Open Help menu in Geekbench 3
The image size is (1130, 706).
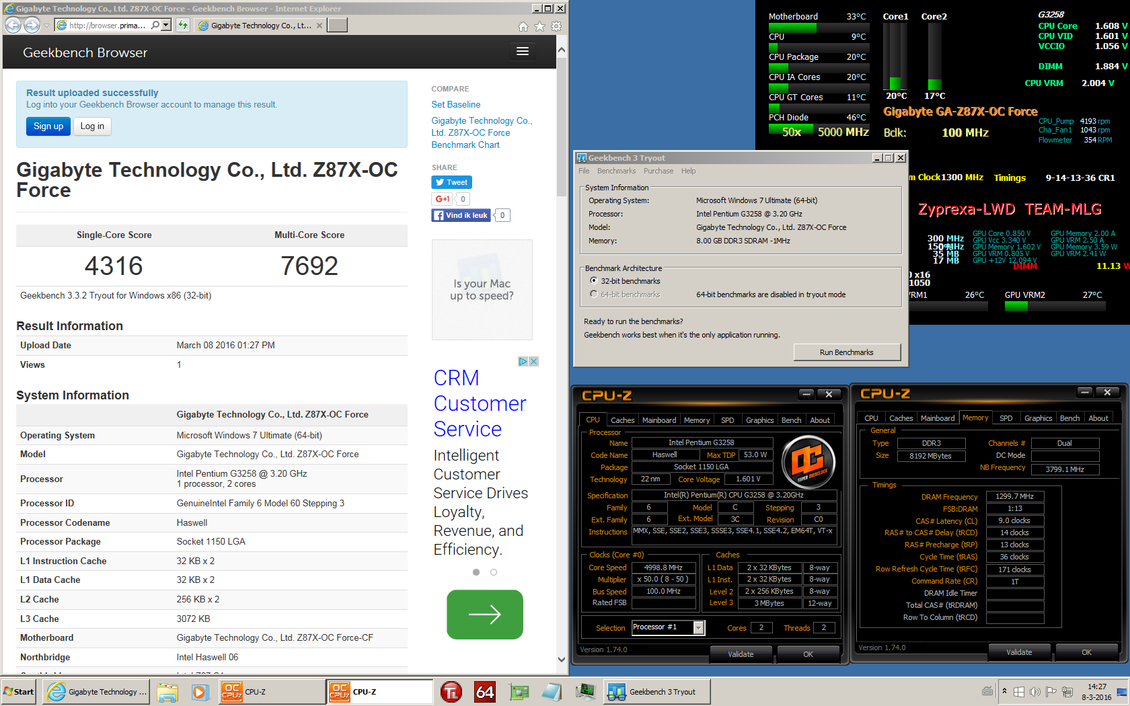(688, 171)
